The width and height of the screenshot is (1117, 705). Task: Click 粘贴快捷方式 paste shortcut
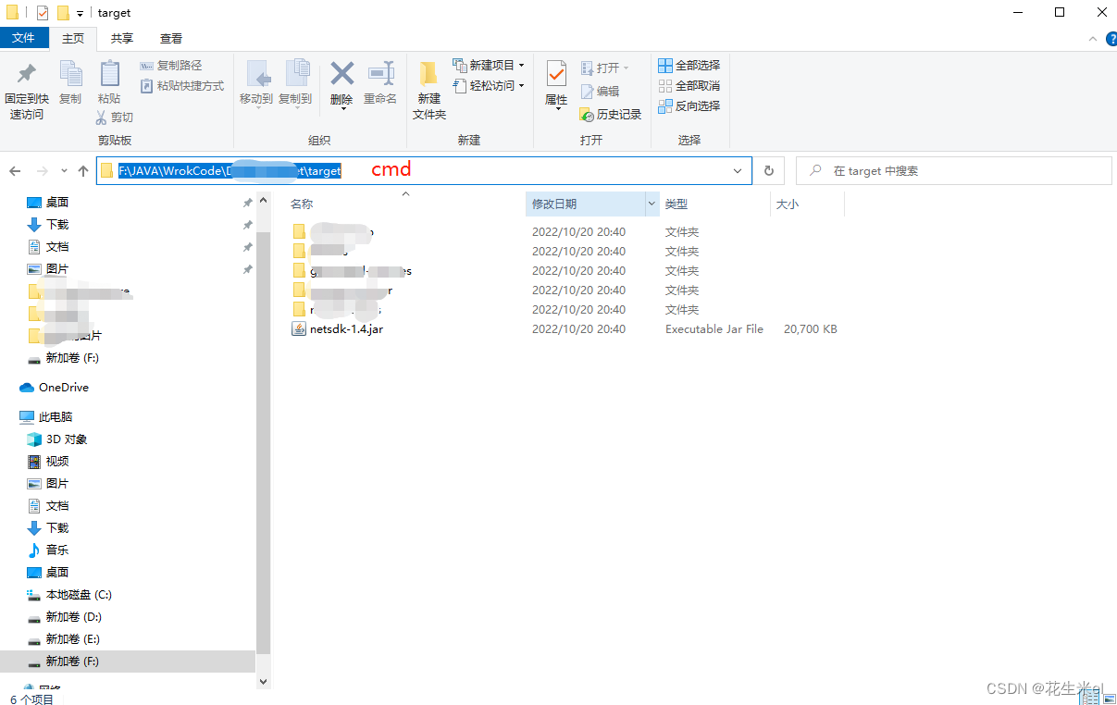[x=181, y=86]
